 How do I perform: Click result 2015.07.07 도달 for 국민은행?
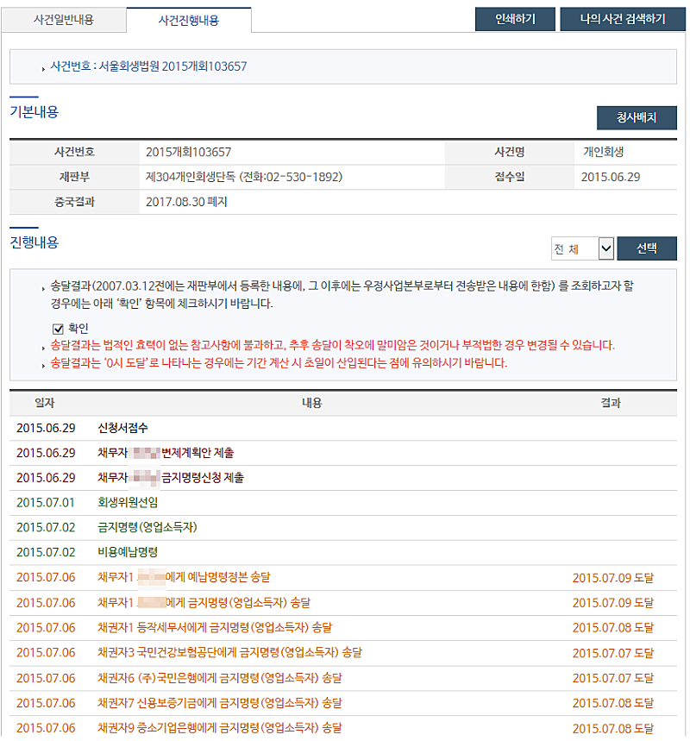pos(613,678)
